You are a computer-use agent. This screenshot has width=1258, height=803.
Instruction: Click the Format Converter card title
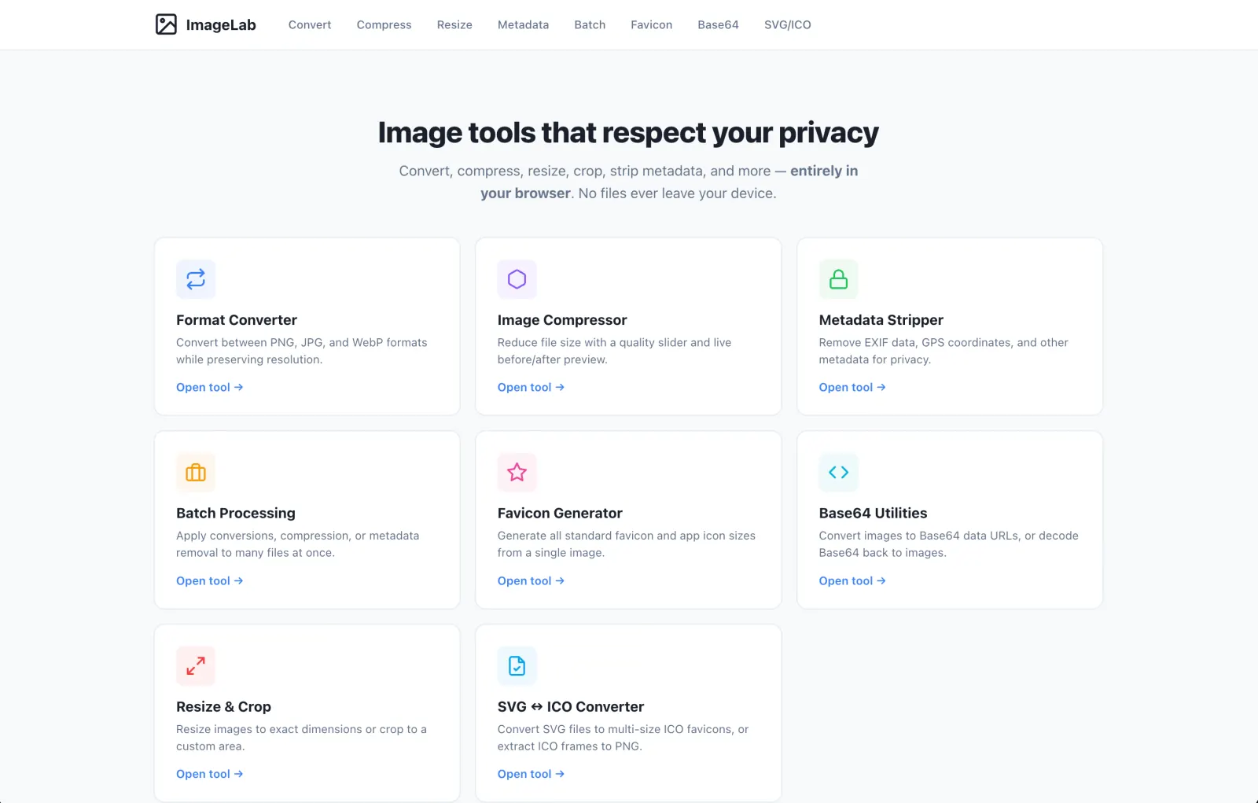pos(237,320)
